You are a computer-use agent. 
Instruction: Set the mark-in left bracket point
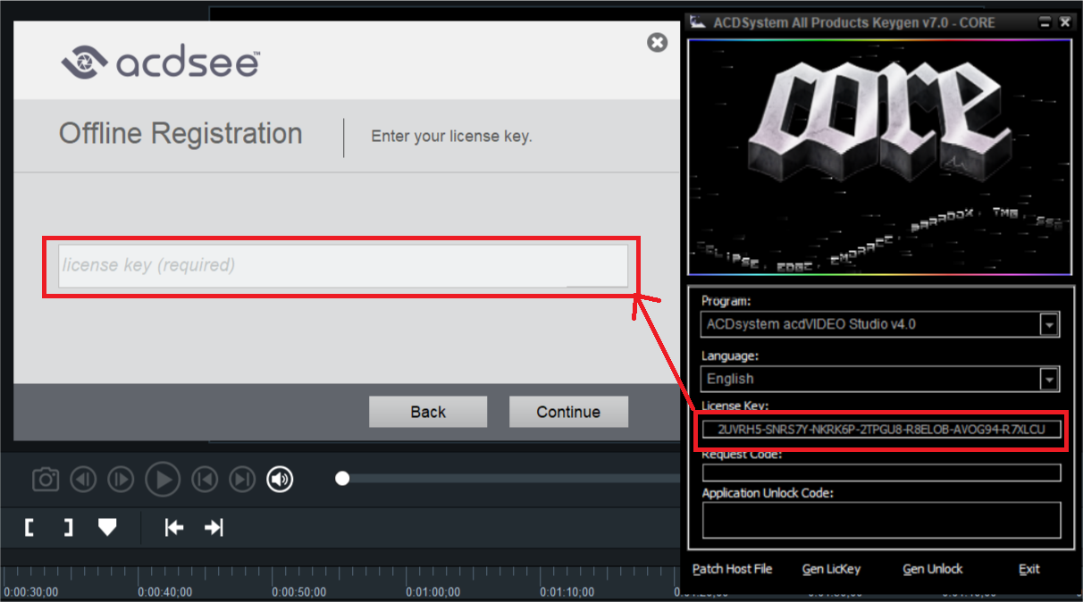29,528
